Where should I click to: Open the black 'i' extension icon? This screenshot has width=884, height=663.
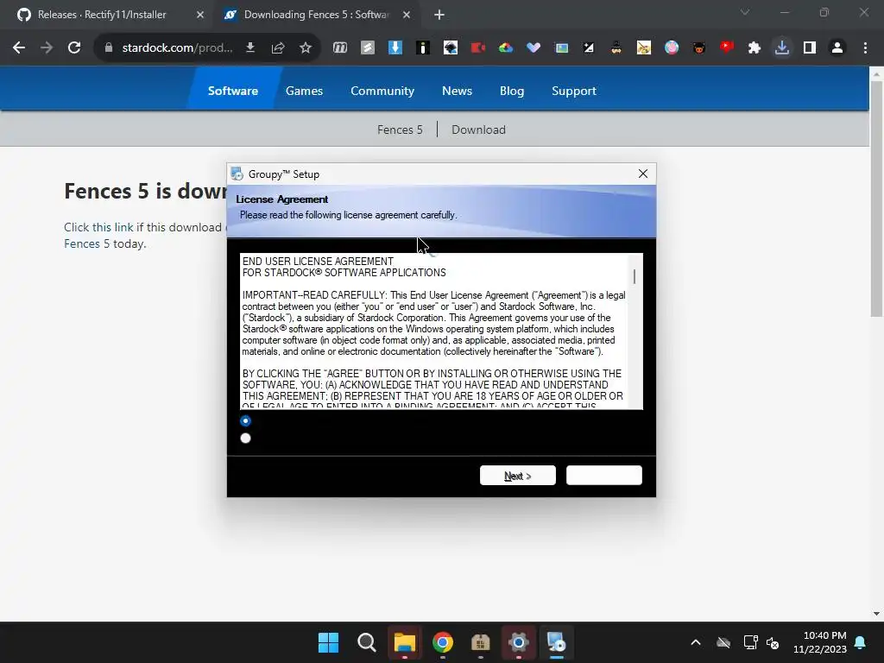tap(423, 48)
